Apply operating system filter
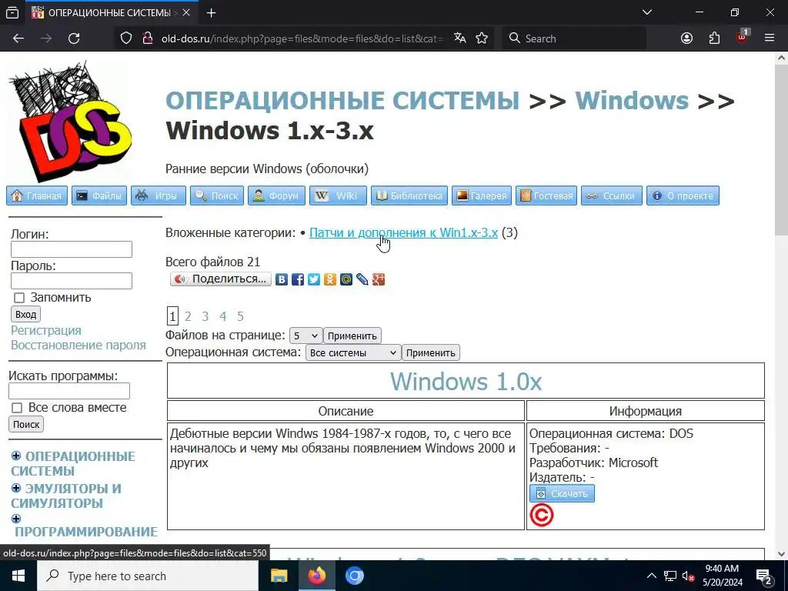 click(431, 352)
